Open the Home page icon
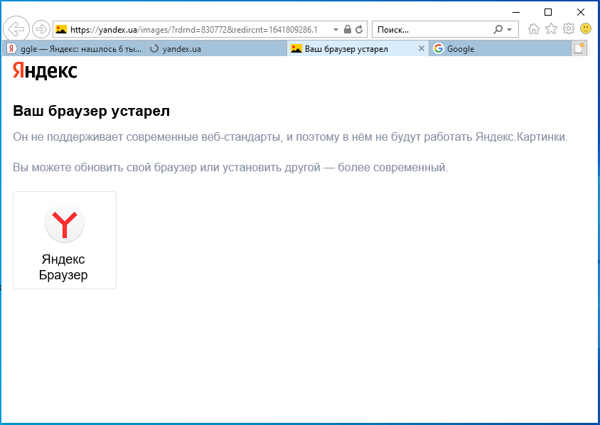 click(534, 28)
